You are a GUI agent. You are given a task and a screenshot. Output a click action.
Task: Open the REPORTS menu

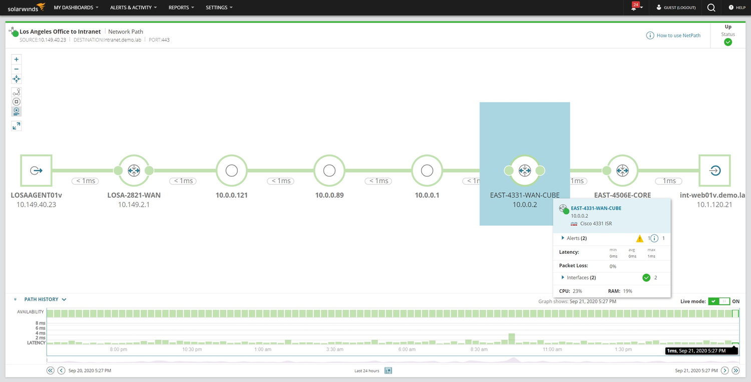click(178, 8)
